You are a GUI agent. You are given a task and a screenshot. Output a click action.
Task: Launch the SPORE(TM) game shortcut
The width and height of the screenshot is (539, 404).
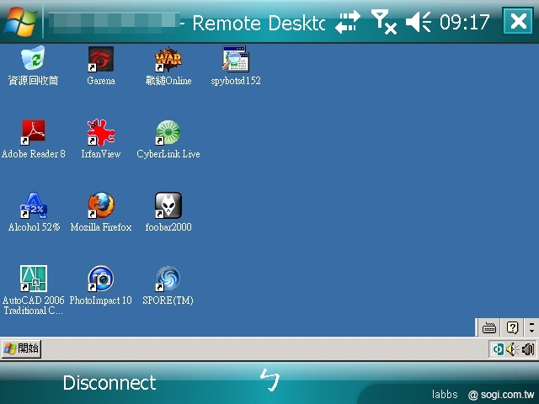pos(168,279)
